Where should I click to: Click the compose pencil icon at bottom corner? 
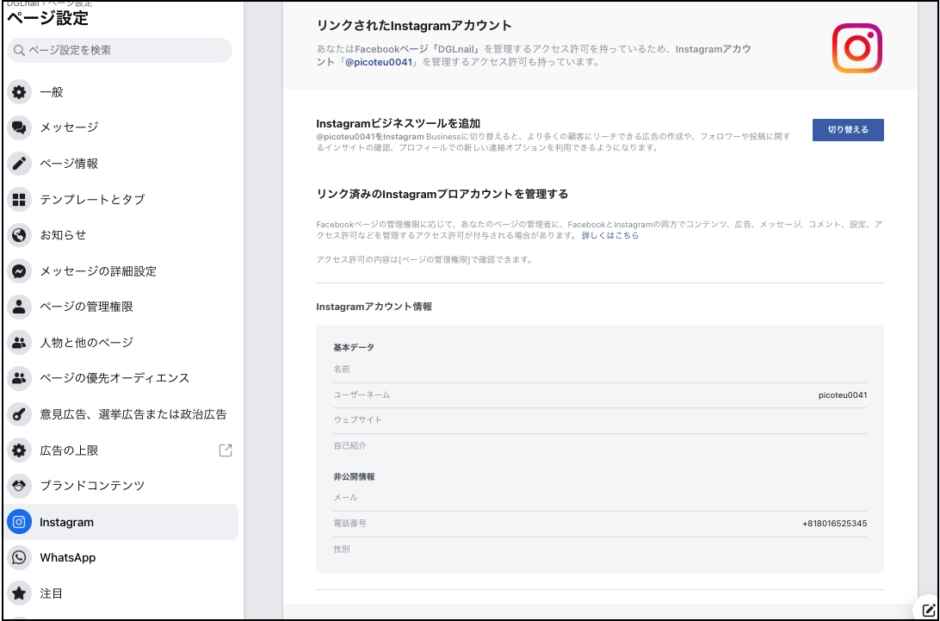click(928, 610)
